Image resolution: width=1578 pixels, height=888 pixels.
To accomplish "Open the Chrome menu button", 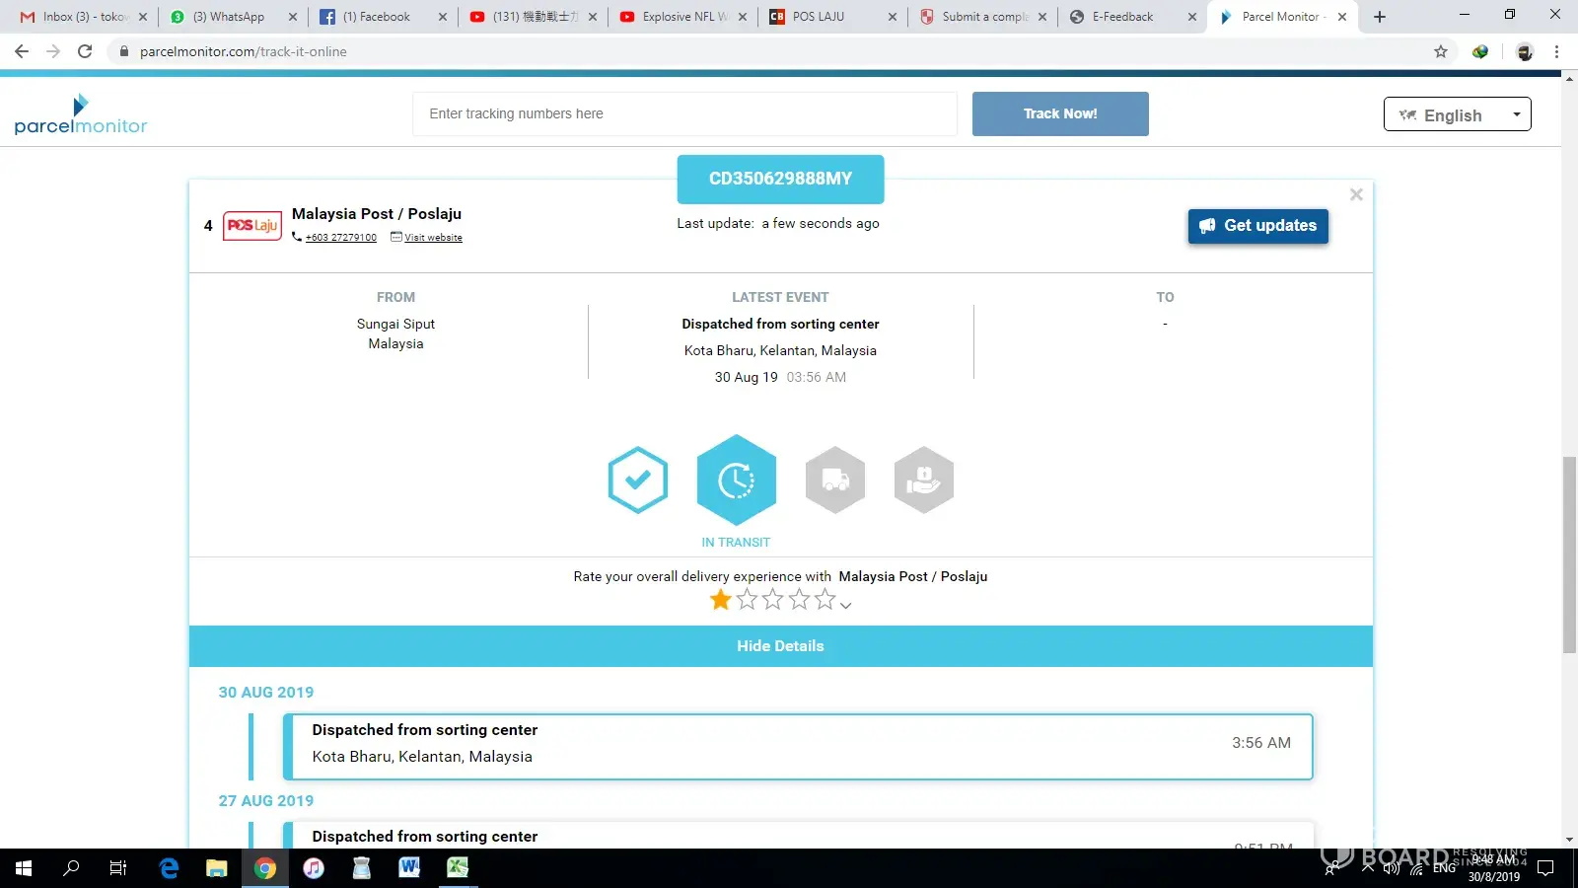I will coord(1557,51).
